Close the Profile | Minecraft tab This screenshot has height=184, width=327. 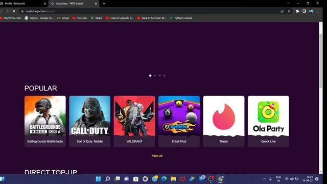pyautogui.click(x=44, y=4)
